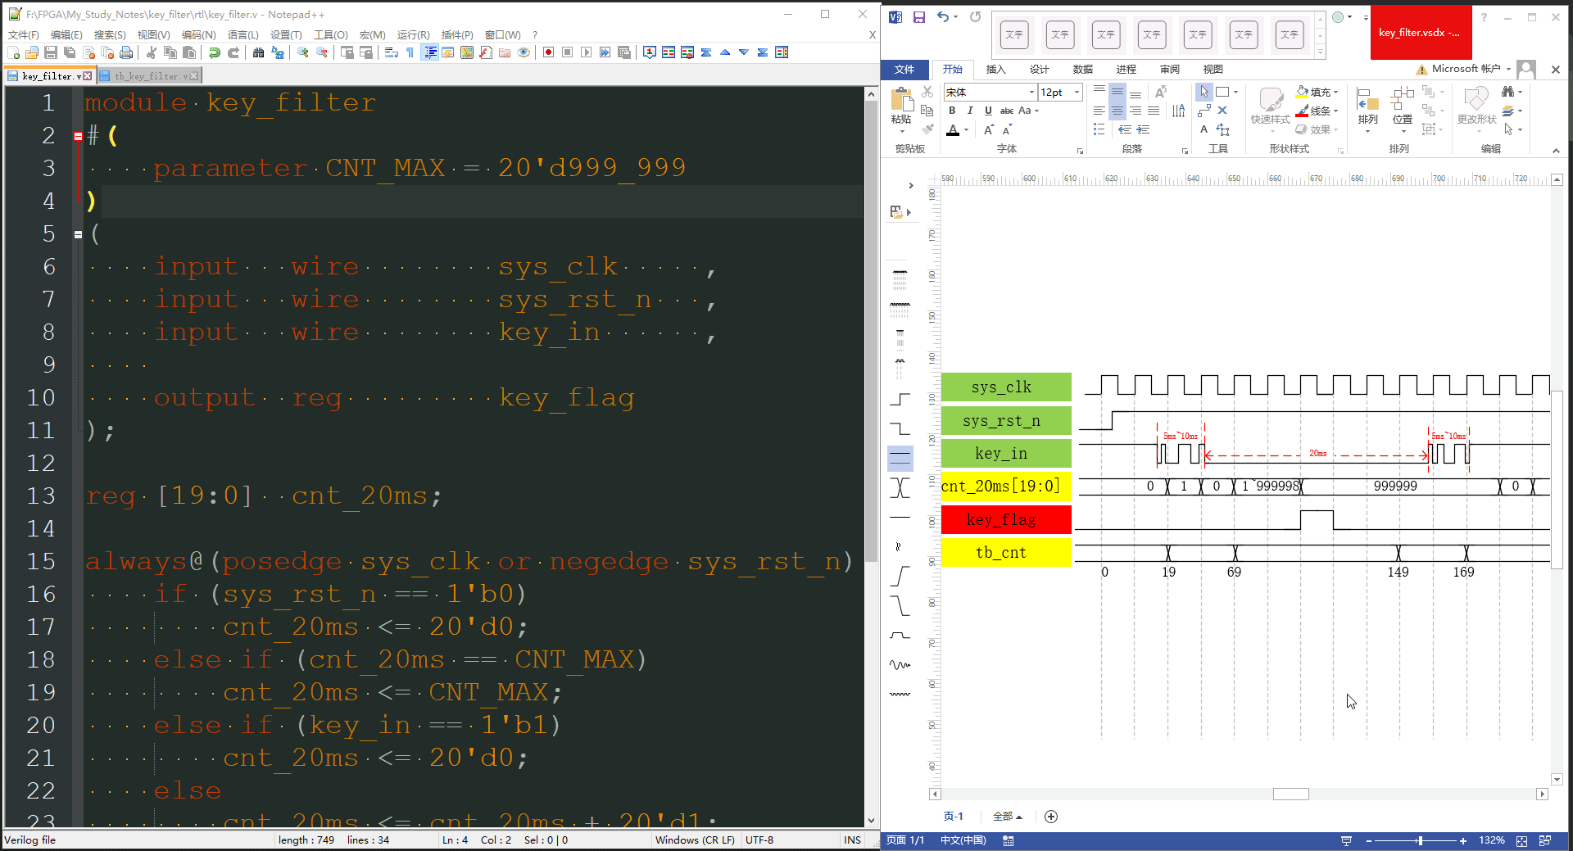Select the pointer tool in Visio
This screenshot has width=1573, height=851.
(x=1204, y=92)
